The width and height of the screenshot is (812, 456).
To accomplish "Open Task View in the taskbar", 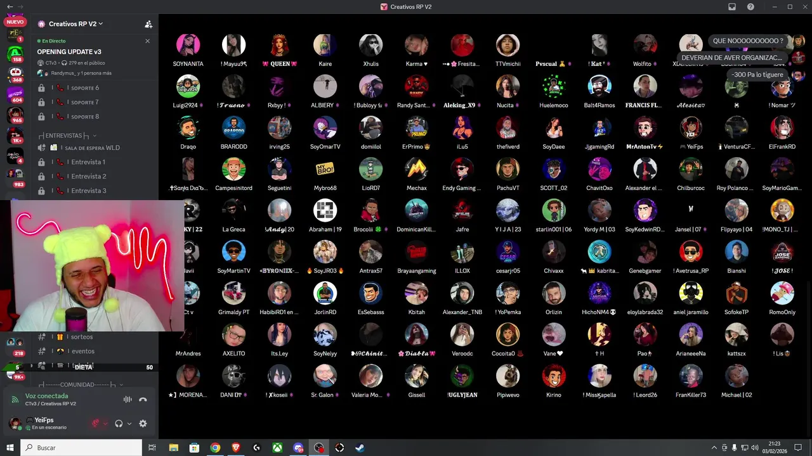I will click(152, 448).
